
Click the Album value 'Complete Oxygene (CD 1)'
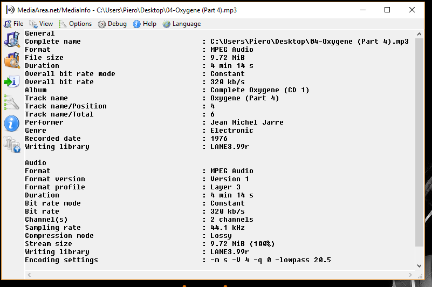click(260, 90)
